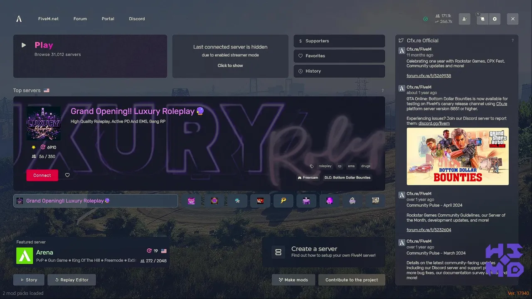Click the rp tag
The image size is (532, 299).
340,166
